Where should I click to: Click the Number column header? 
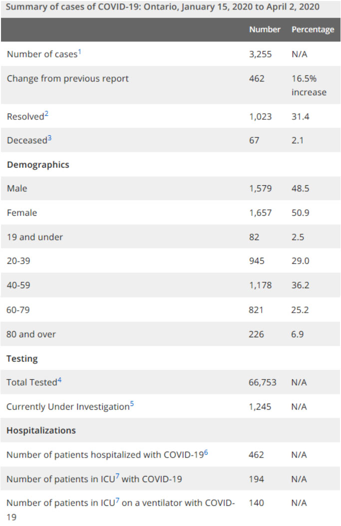(x=265, y=29)
